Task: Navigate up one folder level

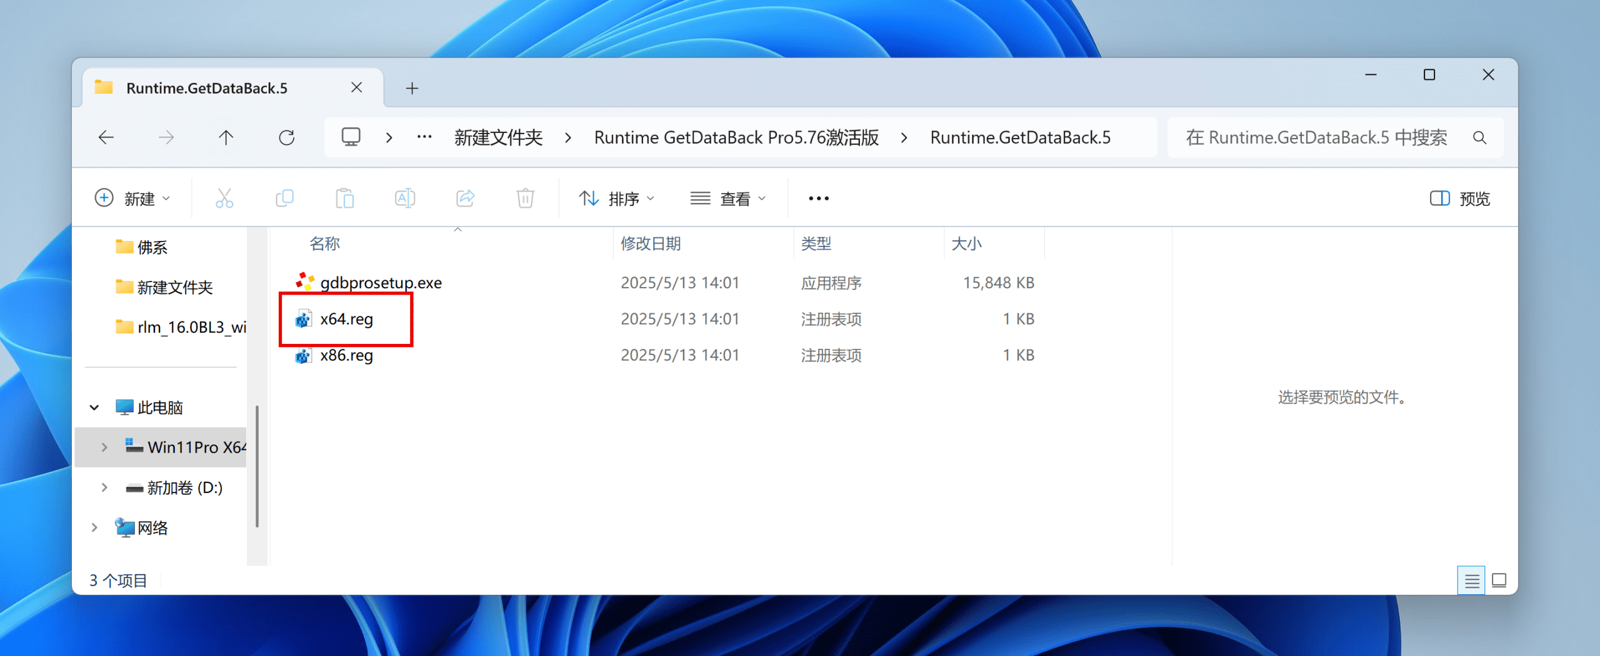Action: 226,137
